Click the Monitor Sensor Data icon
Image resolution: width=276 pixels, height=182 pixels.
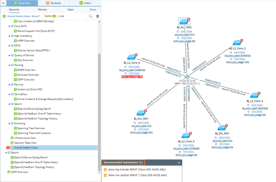tap(15, 51)
